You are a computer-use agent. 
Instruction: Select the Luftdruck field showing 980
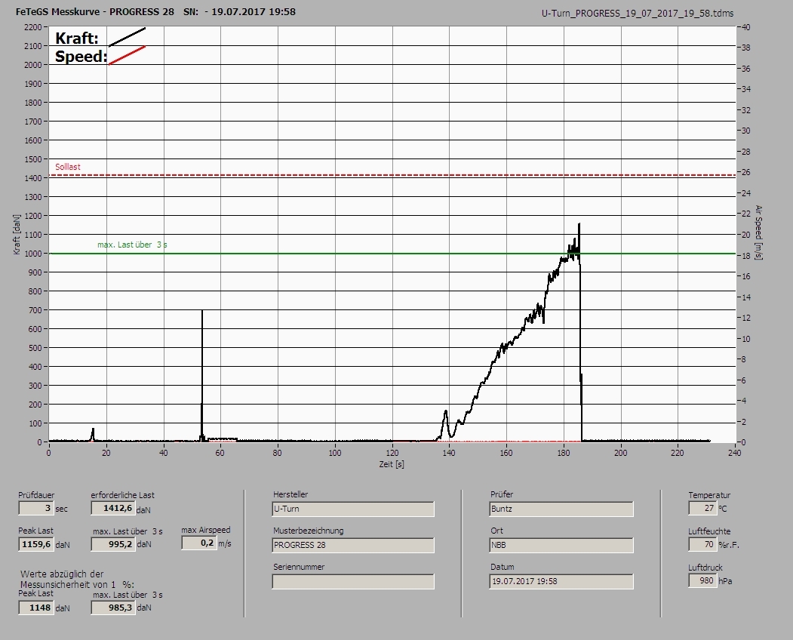[x=702, y=580]
